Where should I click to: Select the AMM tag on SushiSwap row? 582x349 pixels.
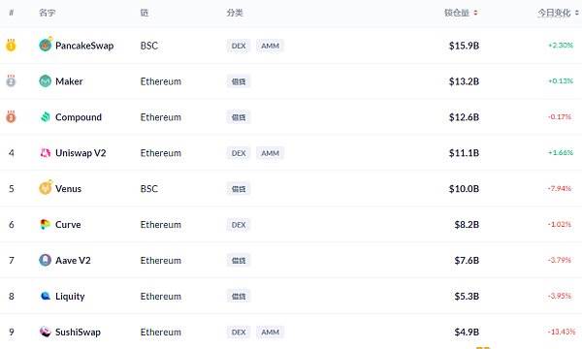point(270,333)
